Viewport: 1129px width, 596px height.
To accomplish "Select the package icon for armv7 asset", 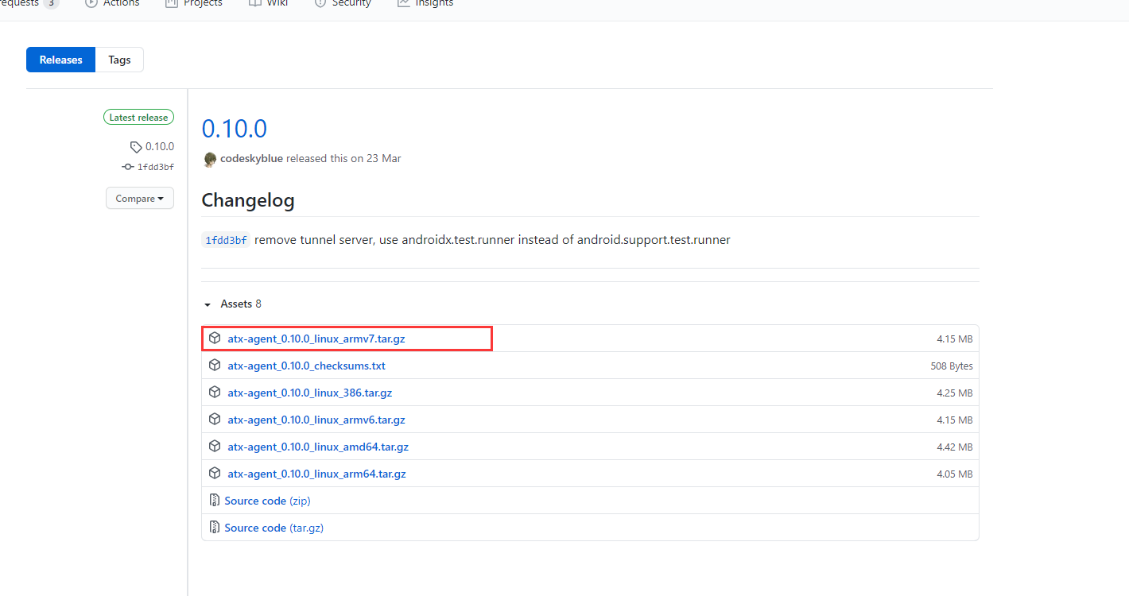I will point(215,338).
